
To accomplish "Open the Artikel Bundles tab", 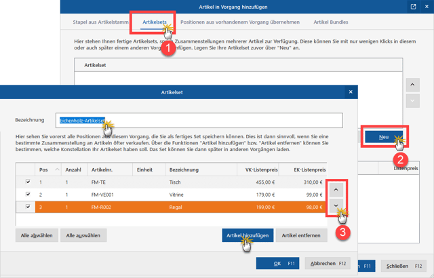I will [x=330, y=22].
